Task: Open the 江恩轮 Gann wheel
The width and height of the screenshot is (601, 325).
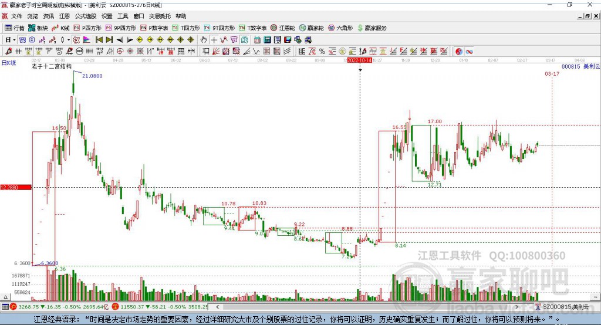Action: coord(283,28)
